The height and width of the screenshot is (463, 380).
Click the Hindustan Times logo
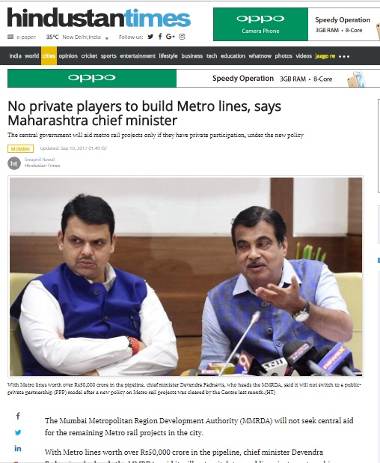(99, 18)
